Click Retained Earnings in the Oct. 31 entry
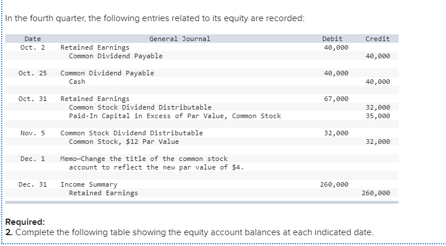Viewport: 446px width, 246px height. tap(95, 99)
